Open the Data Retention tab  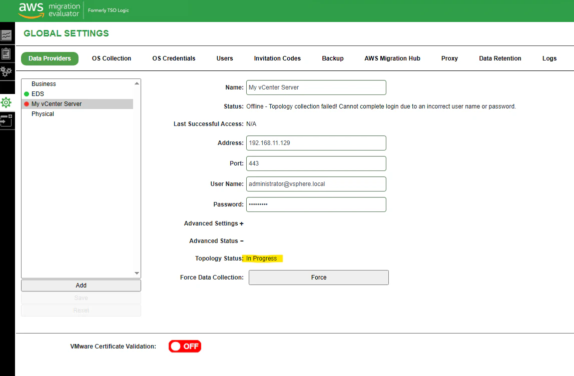[x=500, y=58]
